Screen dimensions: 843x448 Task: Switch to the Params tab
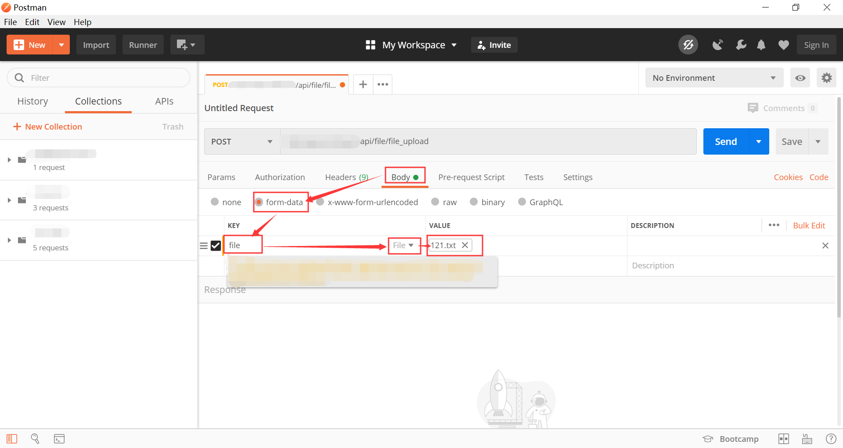coord(221,177)
